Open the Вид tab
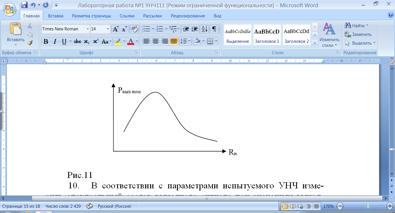The image size is (395, 213). [217, 16]
